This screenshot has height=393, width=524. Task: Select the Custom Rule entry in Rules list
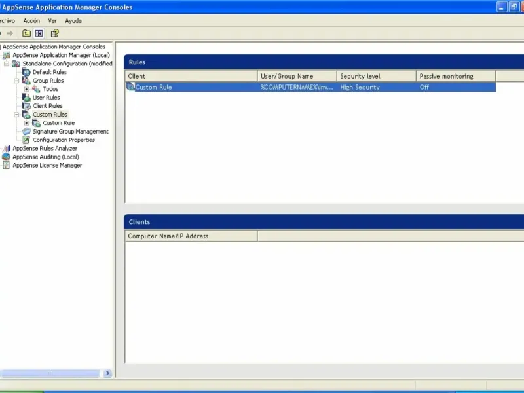coord(153,87)
